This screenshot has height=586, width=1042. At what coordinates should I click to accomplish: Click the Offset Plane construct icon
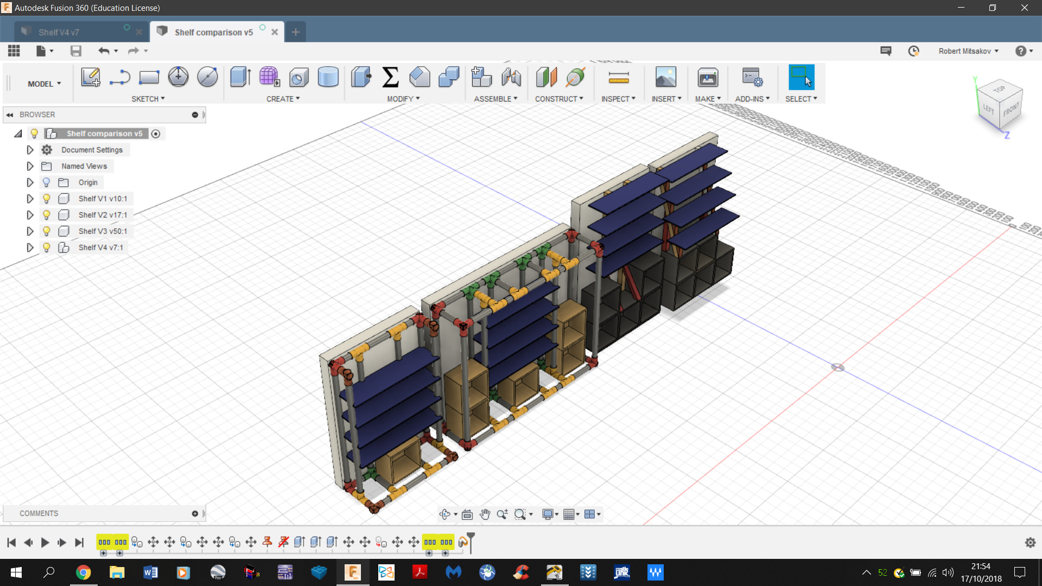[x=547, y=77]
